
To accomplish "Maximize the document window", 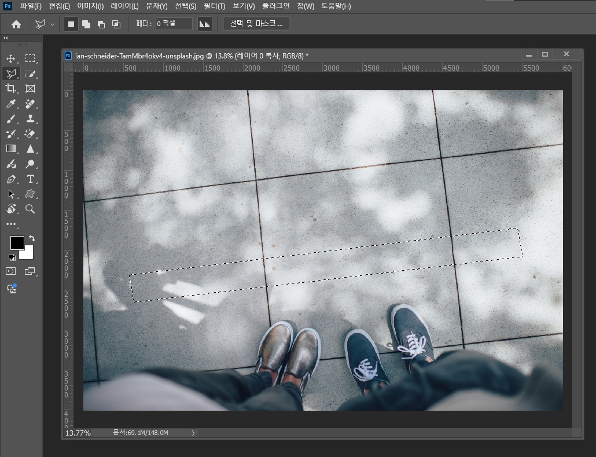I will point(545,54).
